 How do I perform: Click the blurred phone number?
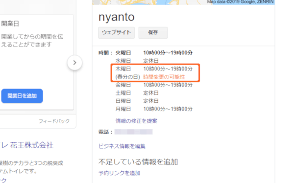(x=133, y=132)
